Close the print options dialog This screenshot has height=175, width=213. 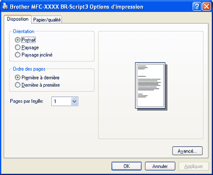coord(207,6)
